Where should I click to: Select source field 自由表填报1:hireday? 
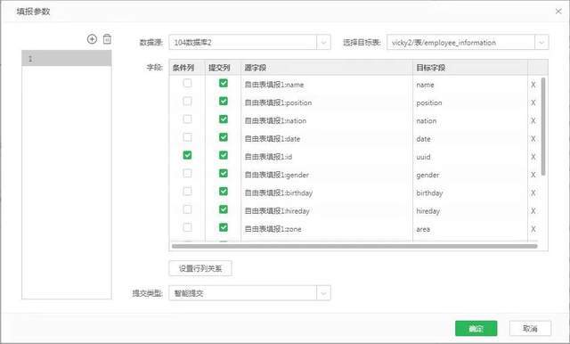pyautogui.click(x=277, y=211)
